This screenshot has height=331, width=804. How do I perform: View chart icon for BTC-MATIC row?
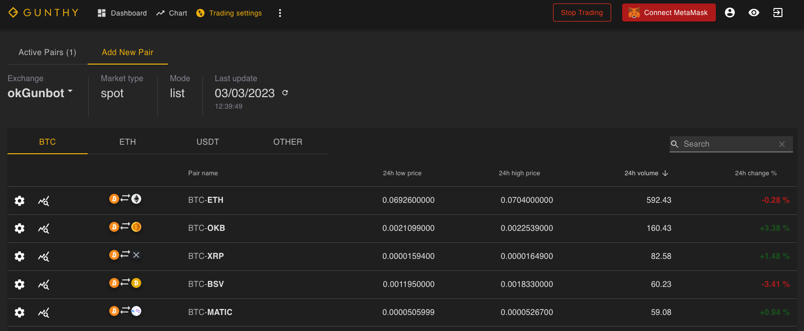(44, 313)
